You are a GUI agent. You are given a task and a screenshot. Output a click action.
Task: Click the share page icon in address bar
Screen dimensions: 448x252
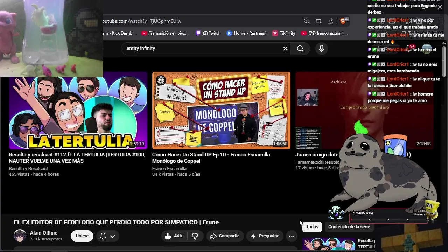(x=330, y=21)
